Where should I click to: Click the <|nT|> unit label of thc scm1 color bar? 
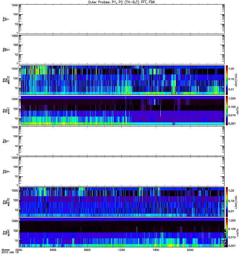(238, 232)
